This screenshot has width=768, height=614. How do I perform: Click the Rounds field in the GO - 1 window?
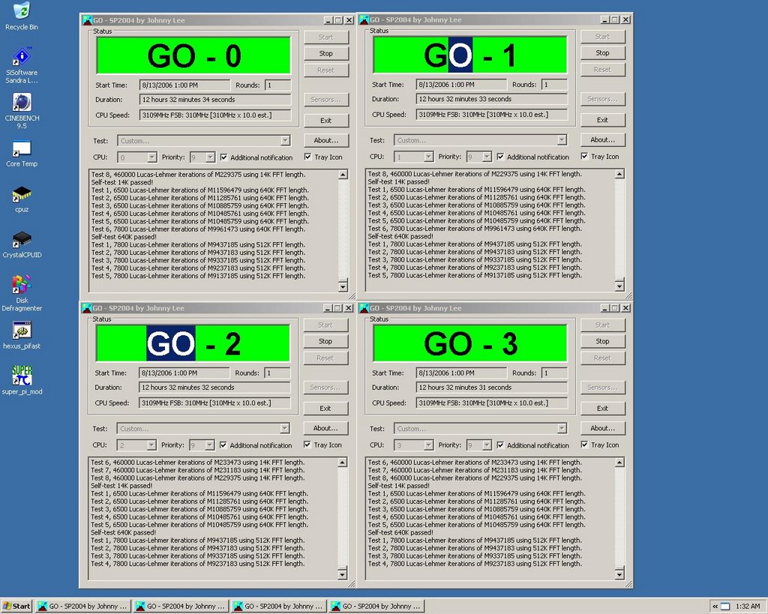coord(554,85)
